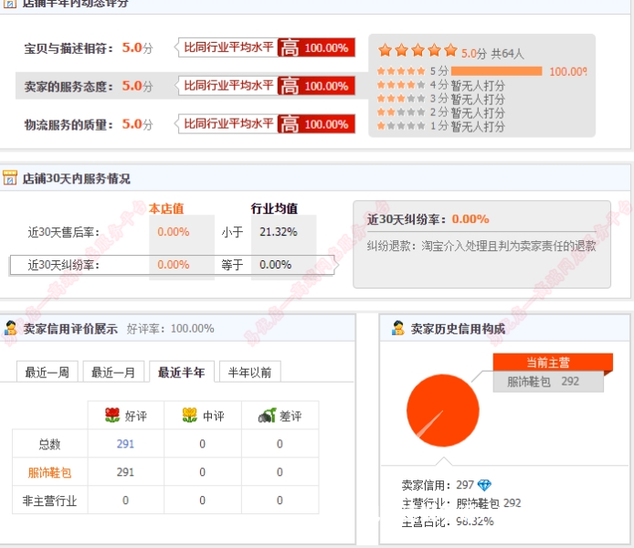Viewport: 634px width, 548px height.
Task: Click the orange pie chart
Action: click(x=442, y=411)
